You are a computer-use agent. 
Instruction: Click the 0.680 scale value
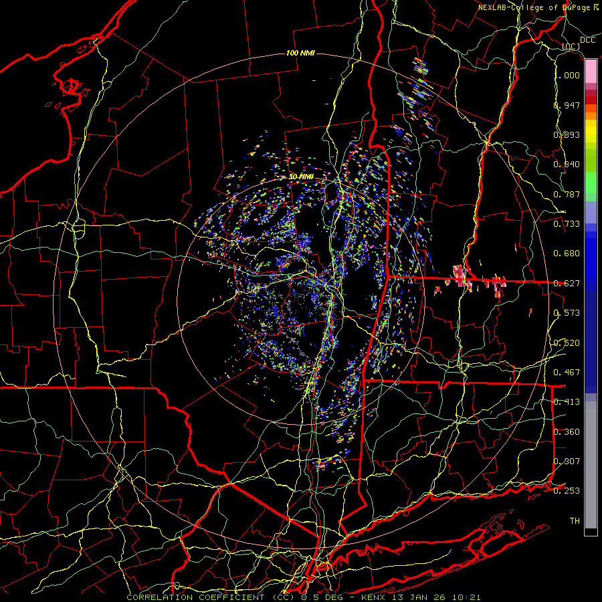pyautogui.click(x=567, y=254)
